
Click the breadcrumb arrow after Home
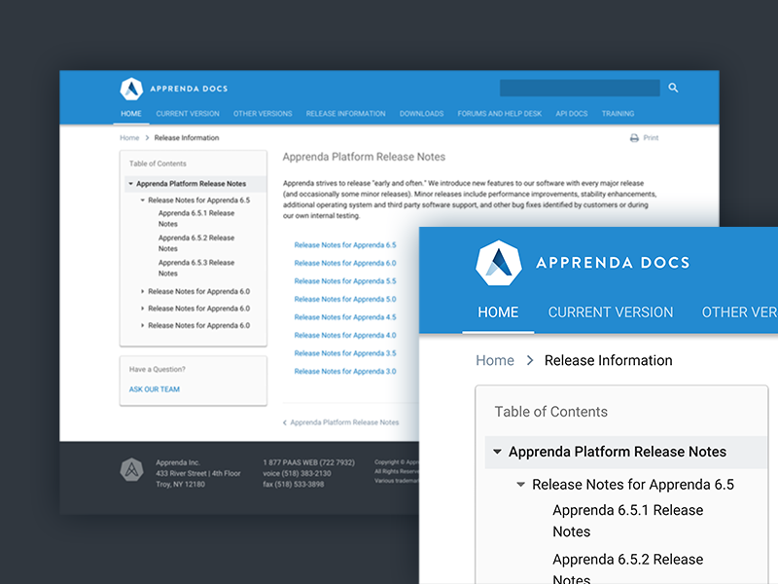[147, 138]
